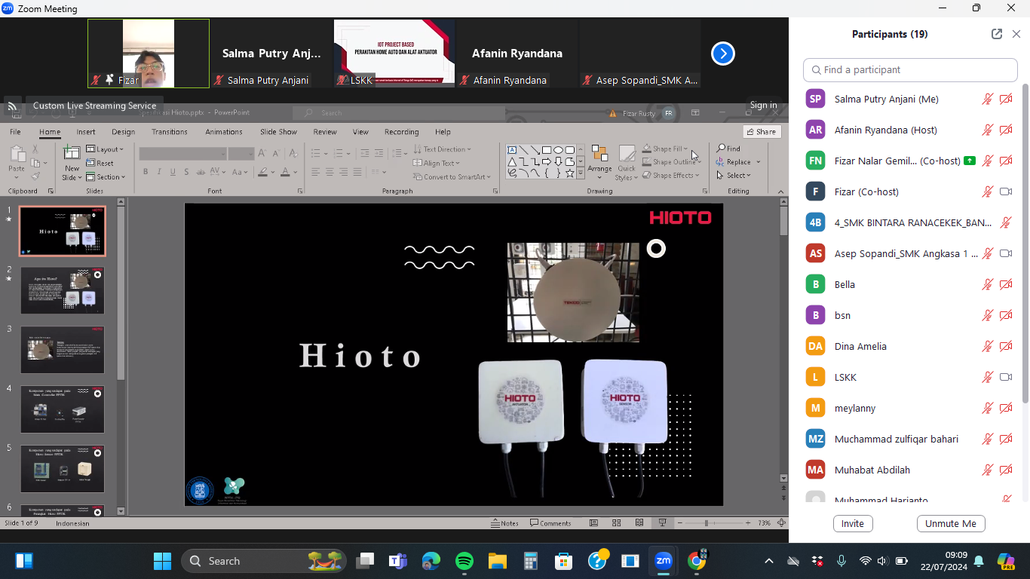Image resolution: width=1030 pixels, height=579 pixels.
Task: Click the screen-share indicator next to Fizar Nalar Gemil
Action: tap(970, 161)
